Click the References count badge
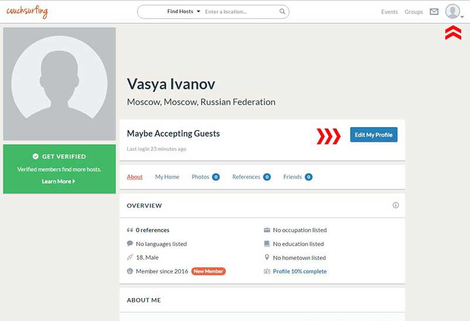Image resolution: width=470 pixels, height=321 pixels. tap(267, 177)
